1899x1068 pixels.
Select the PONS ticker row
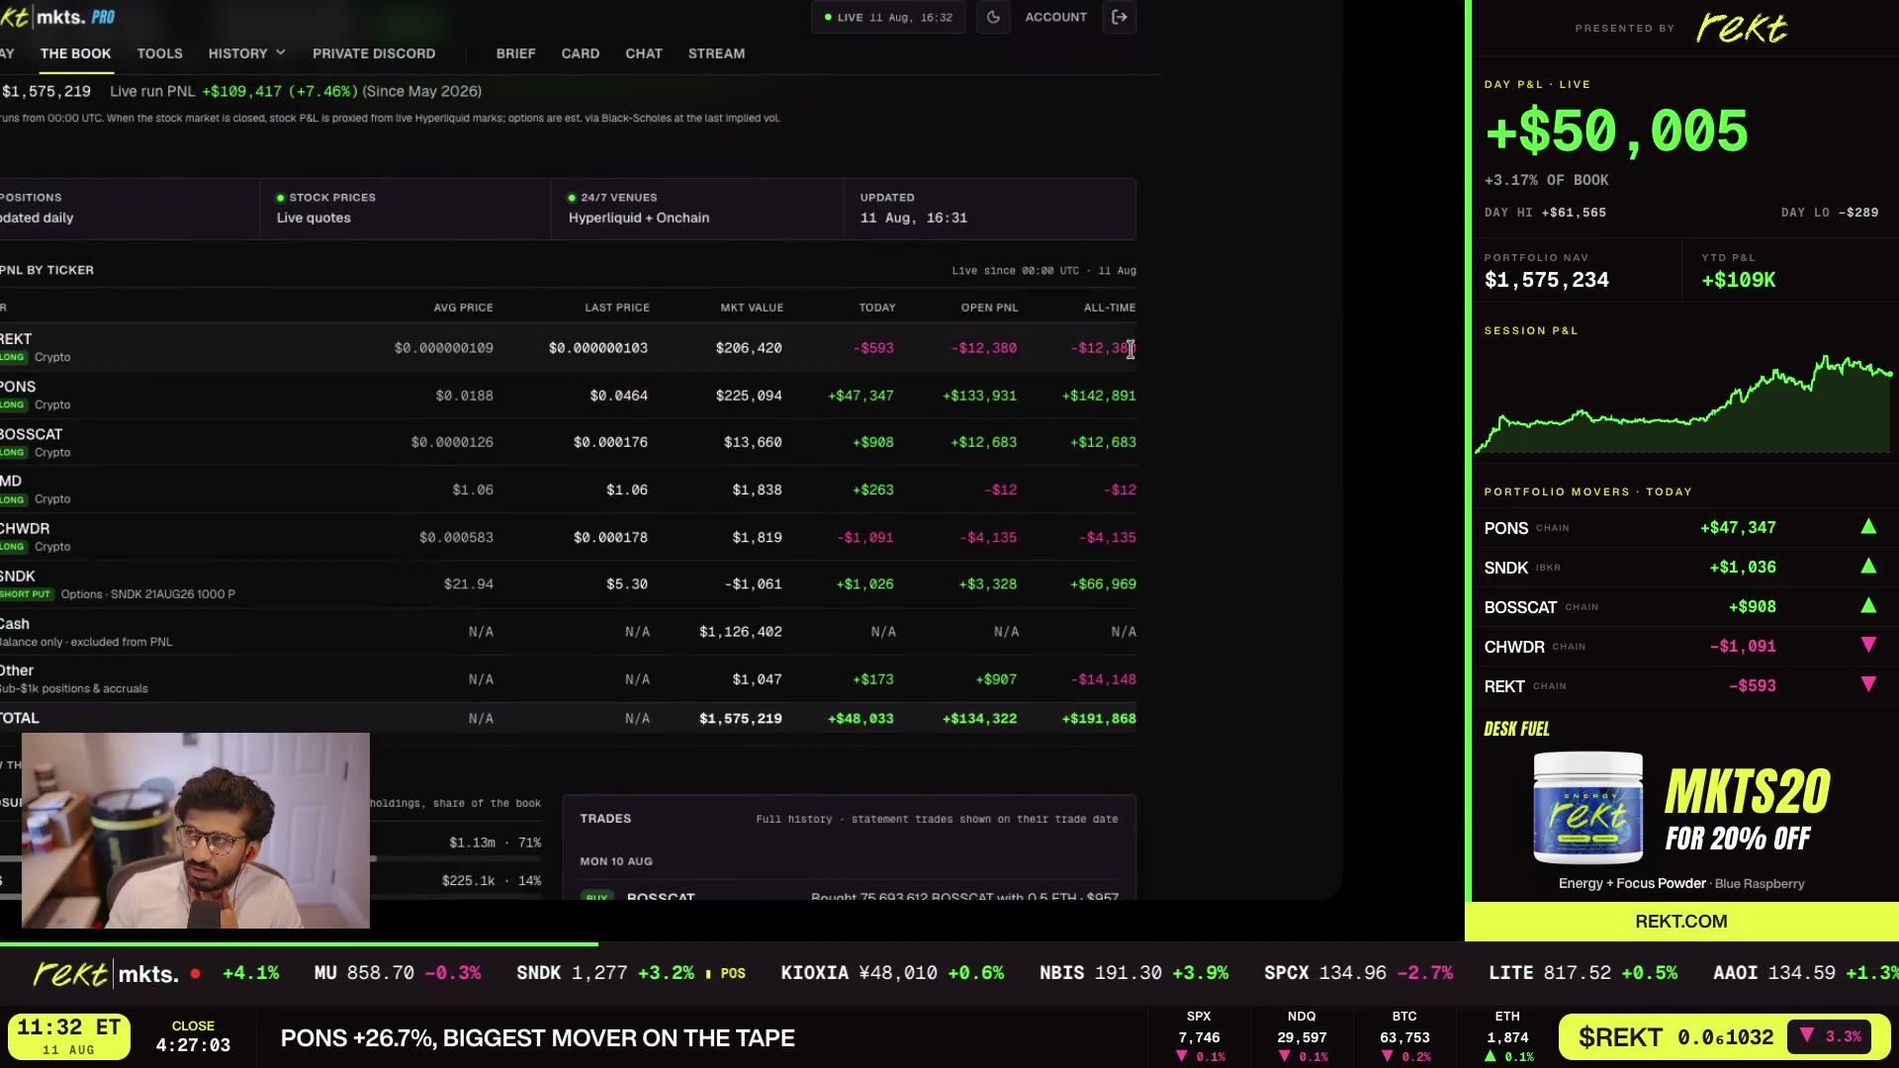click(568, 395)
